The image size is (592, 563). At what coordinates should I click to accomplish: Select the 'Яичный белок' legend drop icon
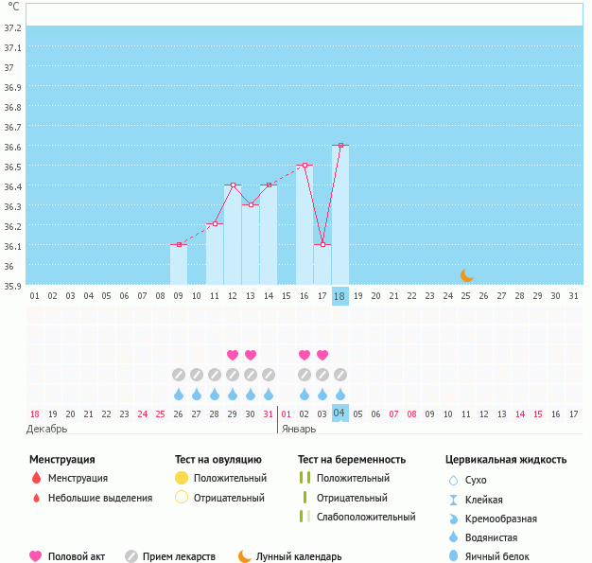pos(456,556)
